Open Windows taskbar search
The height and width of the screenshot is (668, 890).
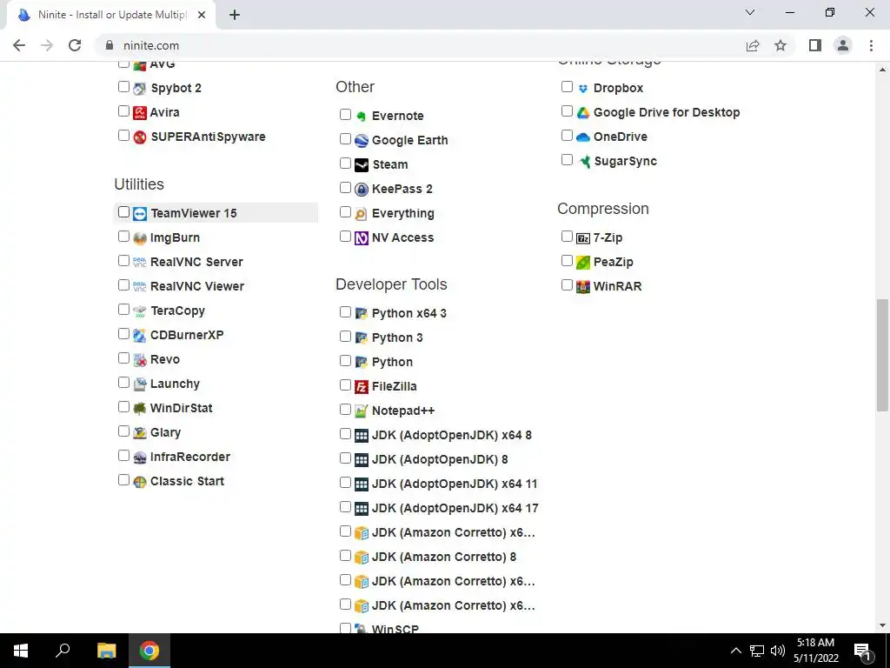(x=63, y=651)
